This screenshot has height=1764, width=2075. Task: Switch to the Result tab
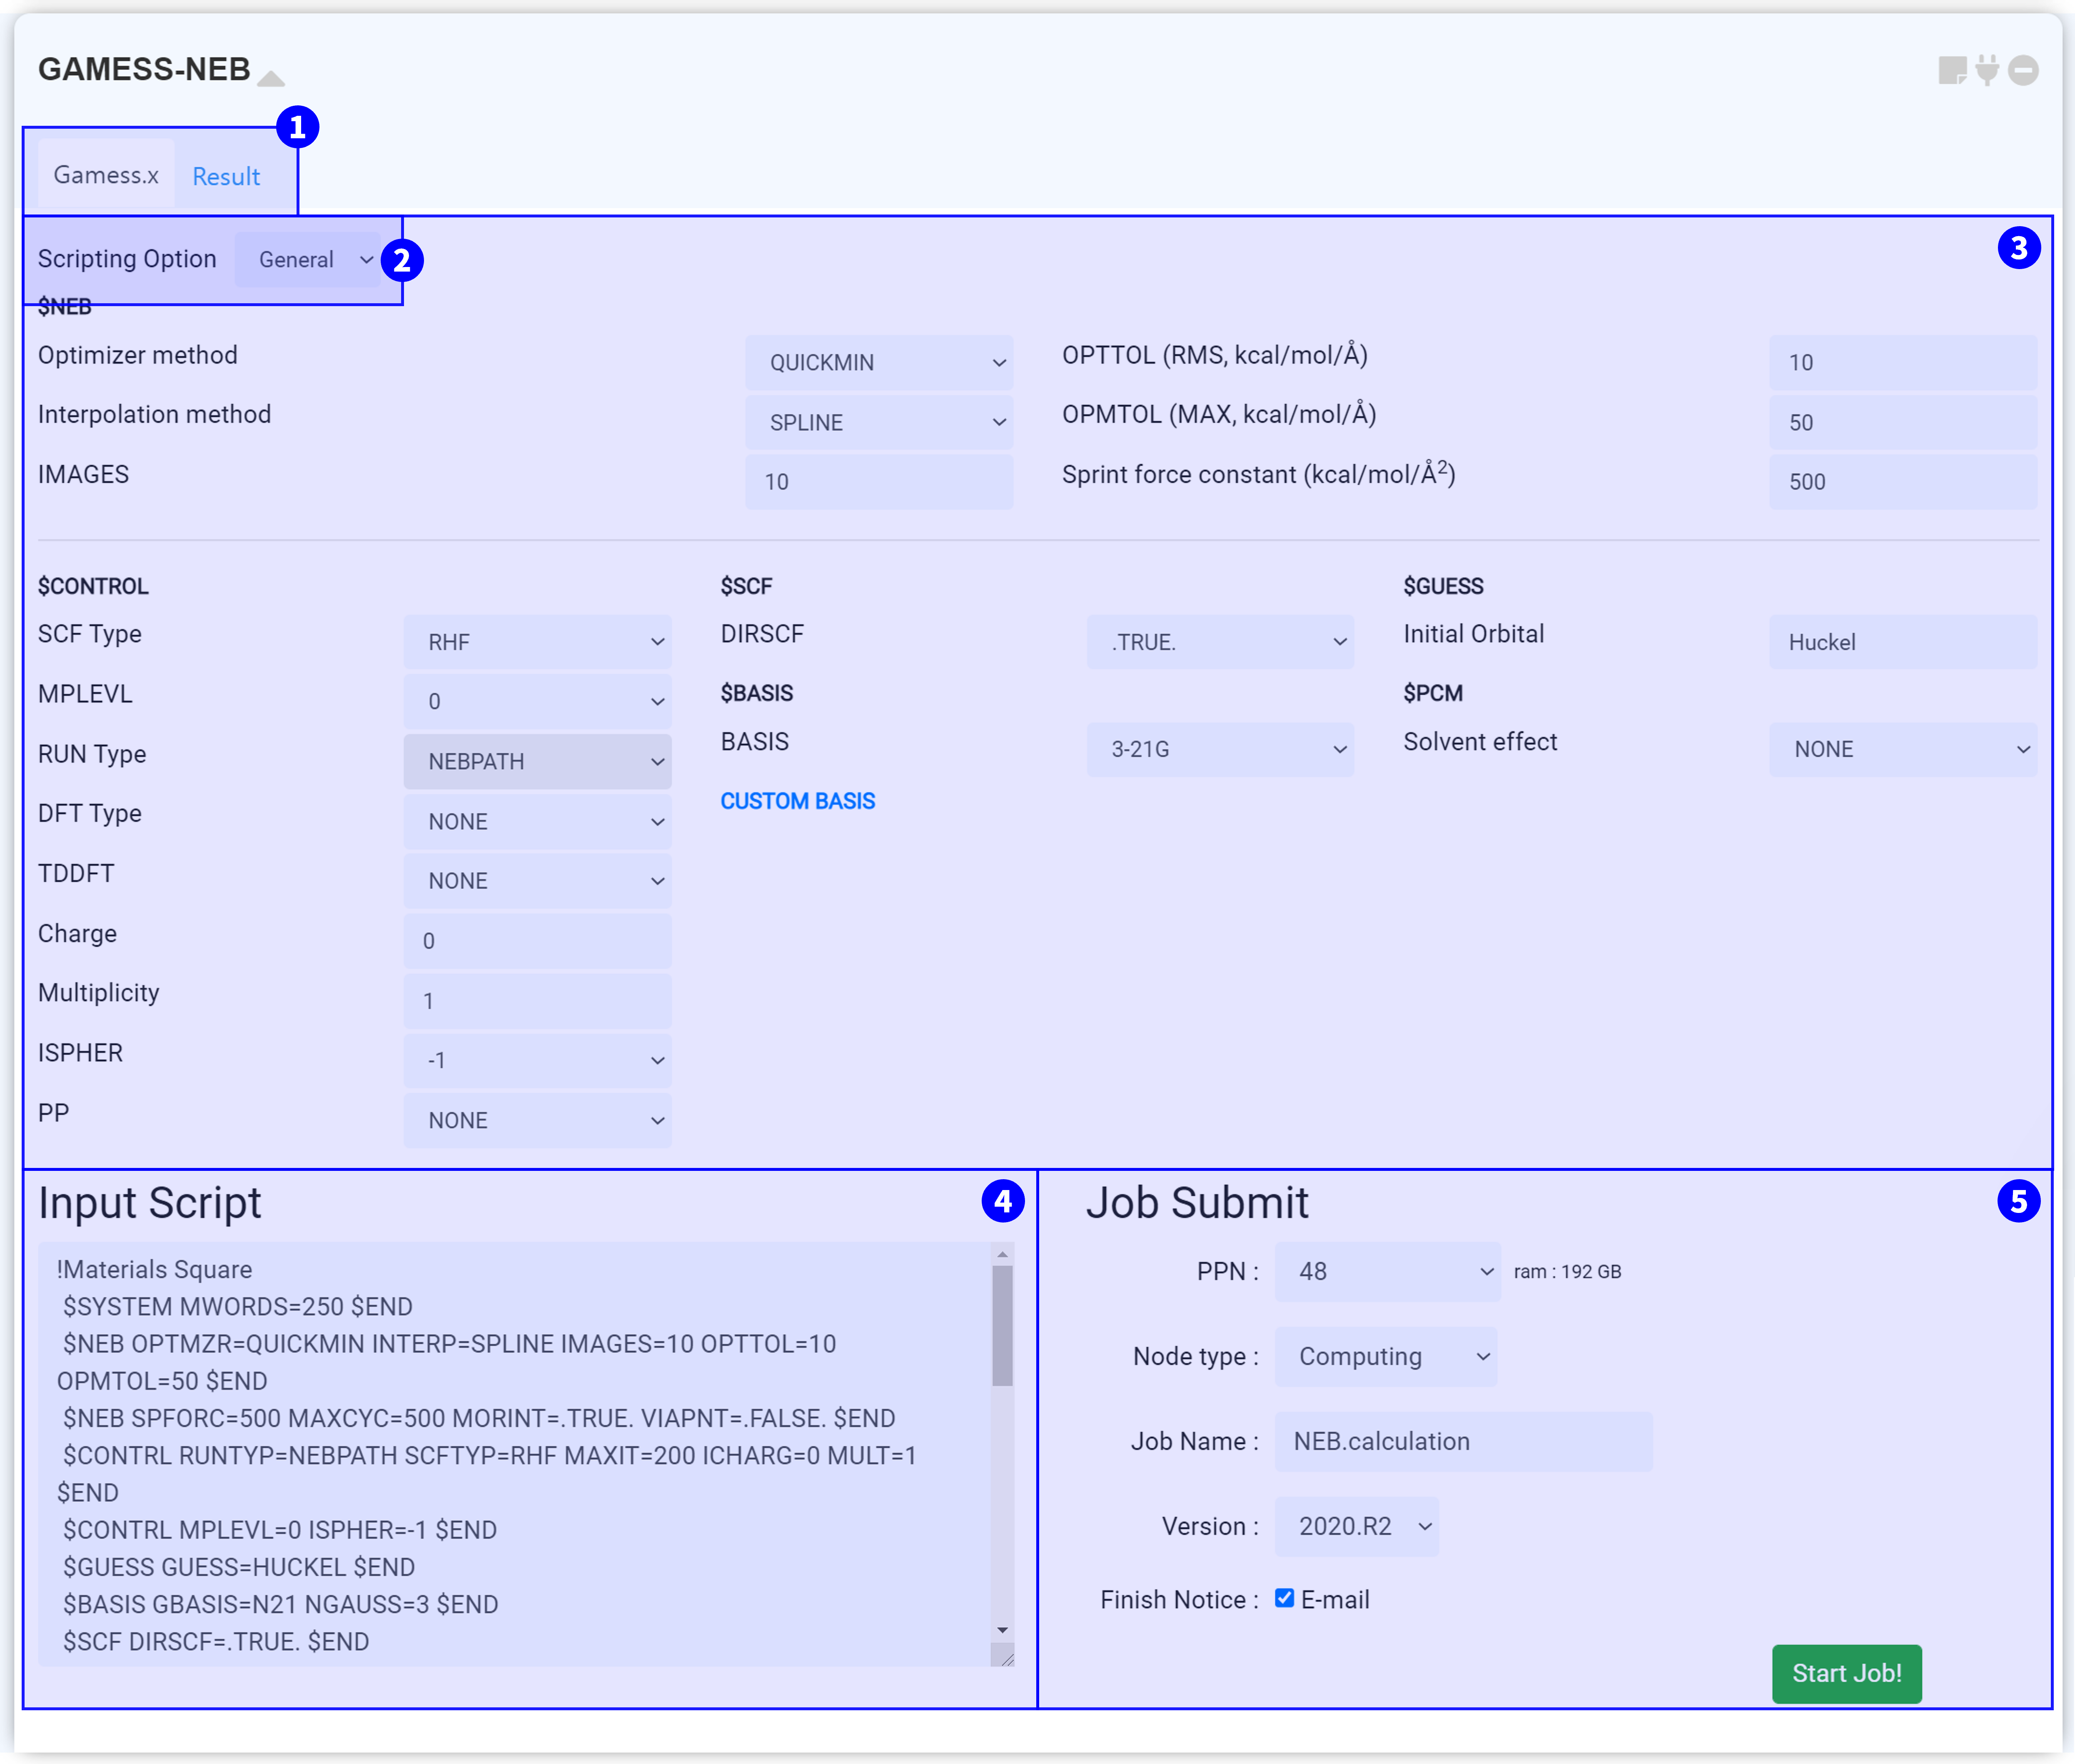tap(226, 176)
